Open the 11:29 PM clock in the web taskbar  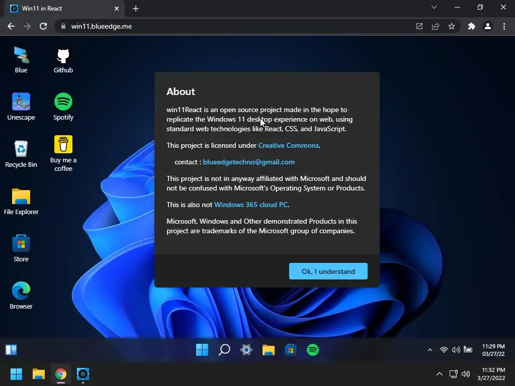(x=493, y=350)
